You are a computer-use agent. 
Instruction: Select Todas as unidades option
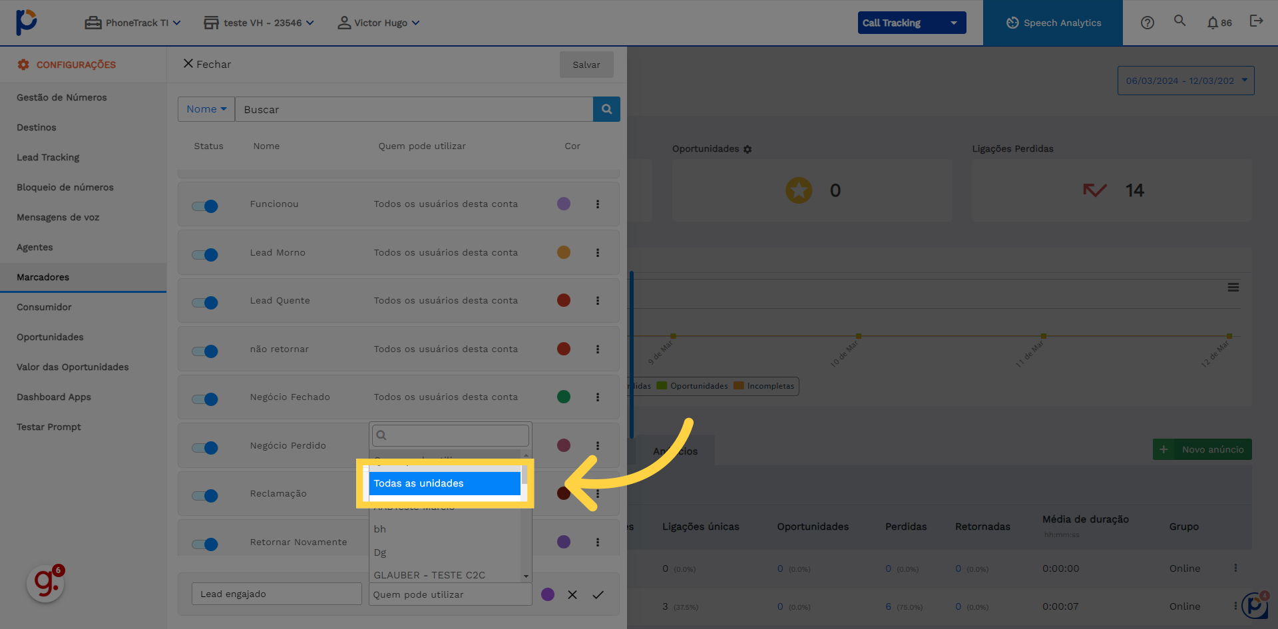tap(444, 483)
